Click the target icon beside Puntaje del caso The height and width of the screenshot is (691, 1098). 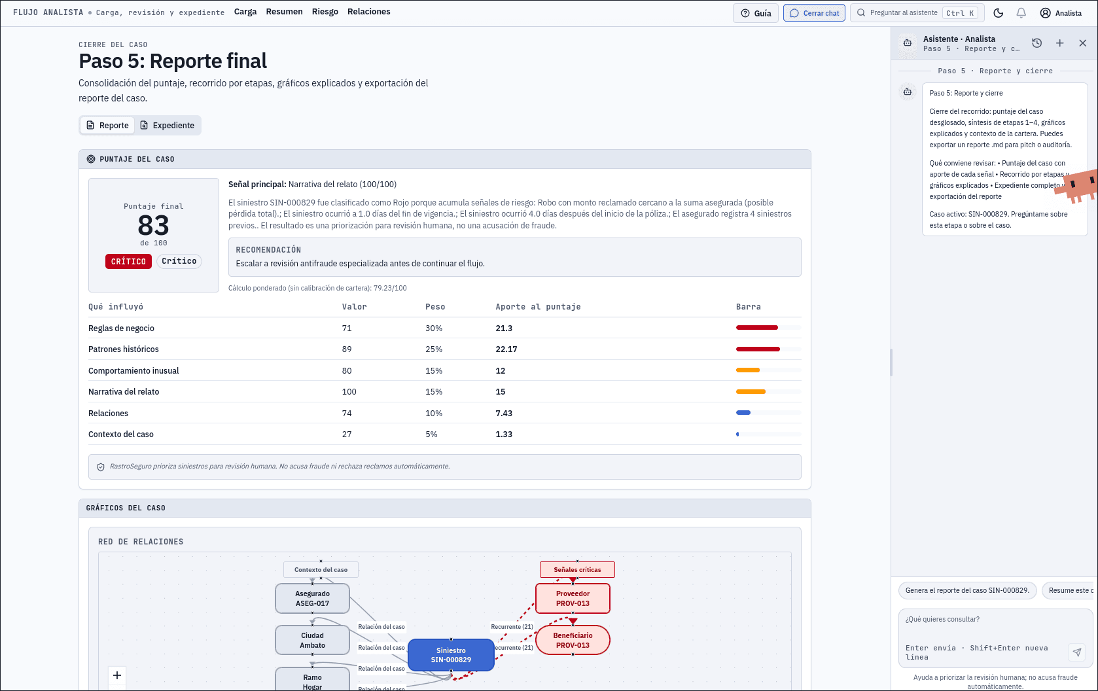91,159
